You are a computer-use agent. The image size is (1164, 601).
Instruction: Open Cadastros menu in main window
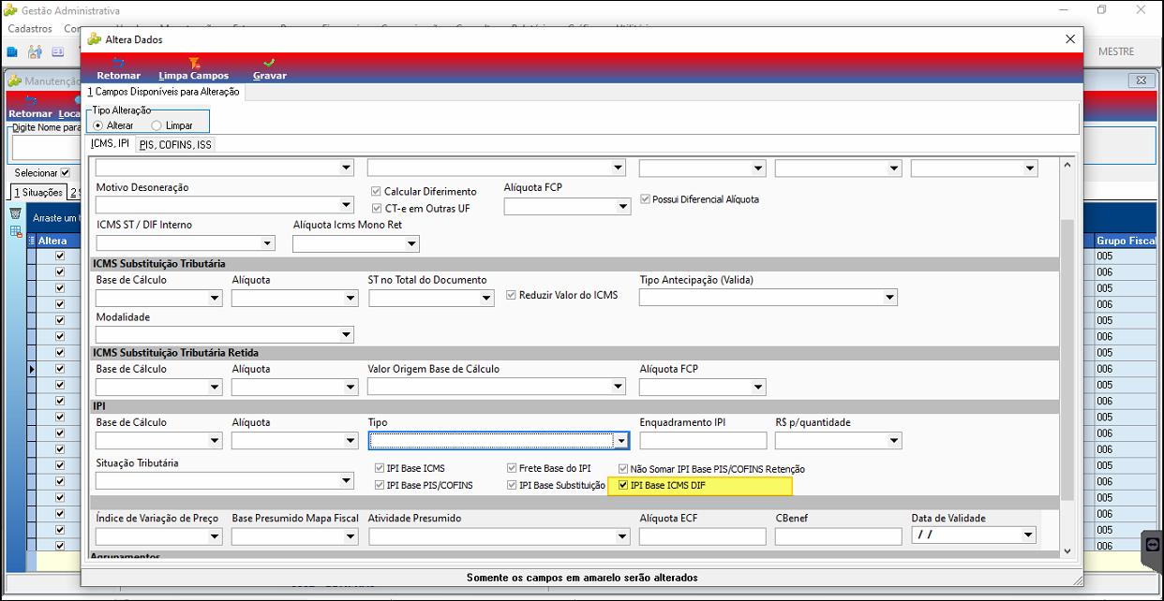click(30, 29)
